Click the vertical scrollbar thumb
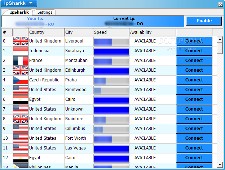The height and width of the screenshot is (170, 225). (220, 48)
